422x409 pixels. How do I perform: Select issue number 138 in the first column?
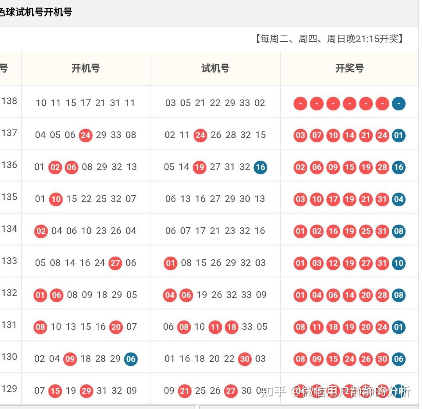(9, 101)
